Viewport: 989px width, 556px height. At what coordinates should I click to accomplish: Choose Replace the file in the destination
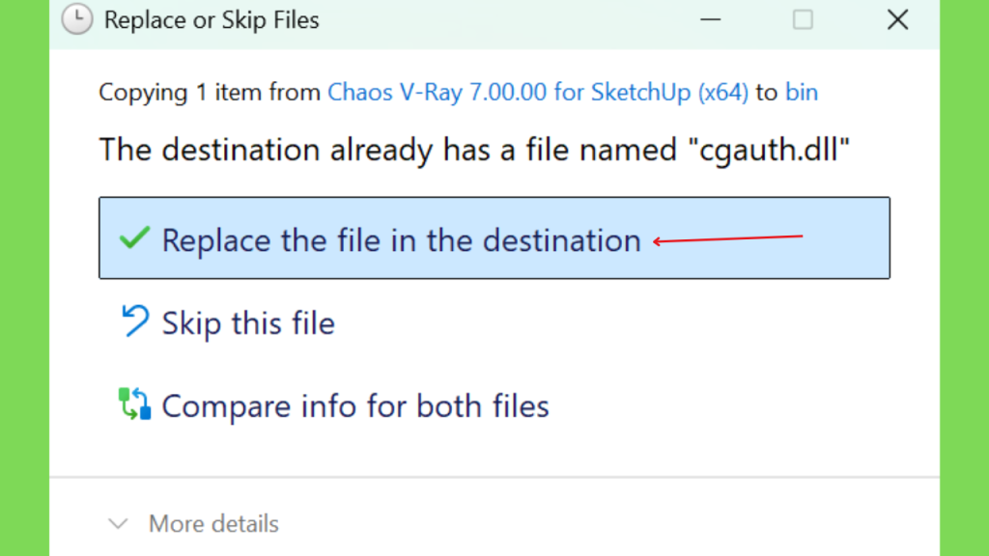(494, 237)
